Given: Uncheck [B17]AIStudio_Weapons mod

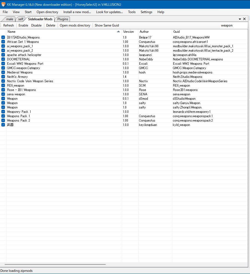Looking at the screenshot, I should [3, 37].
